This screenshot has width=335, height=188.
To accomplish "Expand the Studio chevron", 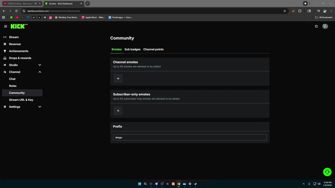I will [x=40, y=65].
